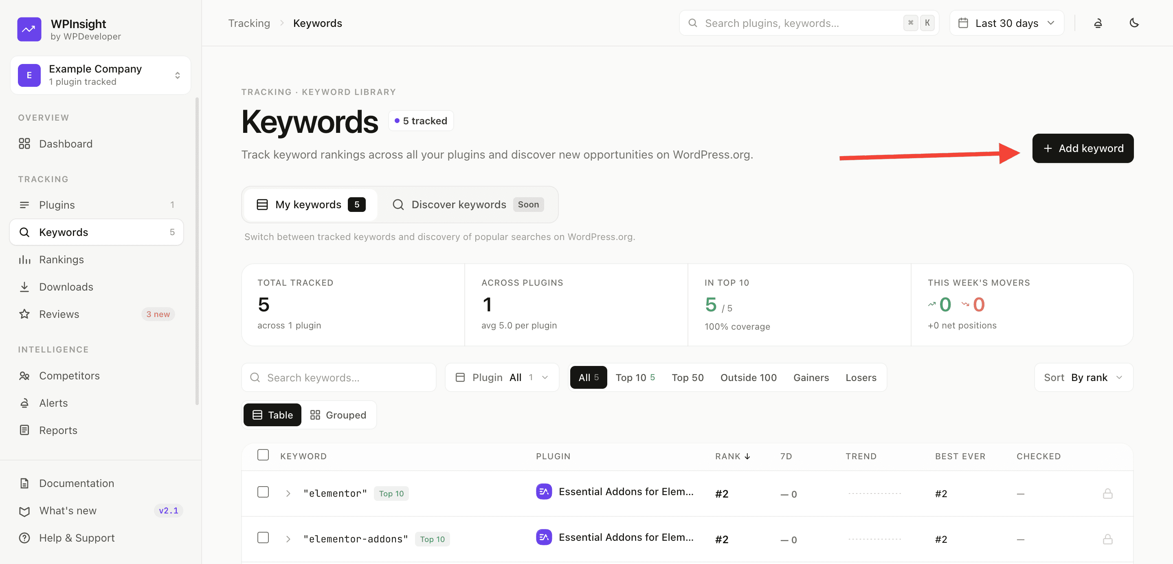Click magnifier icon in Search keywords field
The image size is (1173, 564).
point(255,378)
